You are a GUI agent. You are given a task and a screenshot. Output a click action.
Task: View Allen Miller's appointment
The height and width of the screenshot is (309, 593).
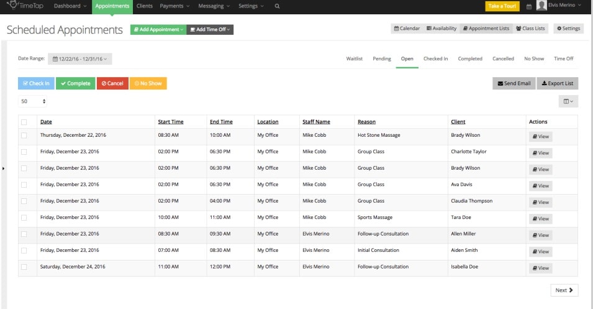pyautogui.click(x=540, y=235)
